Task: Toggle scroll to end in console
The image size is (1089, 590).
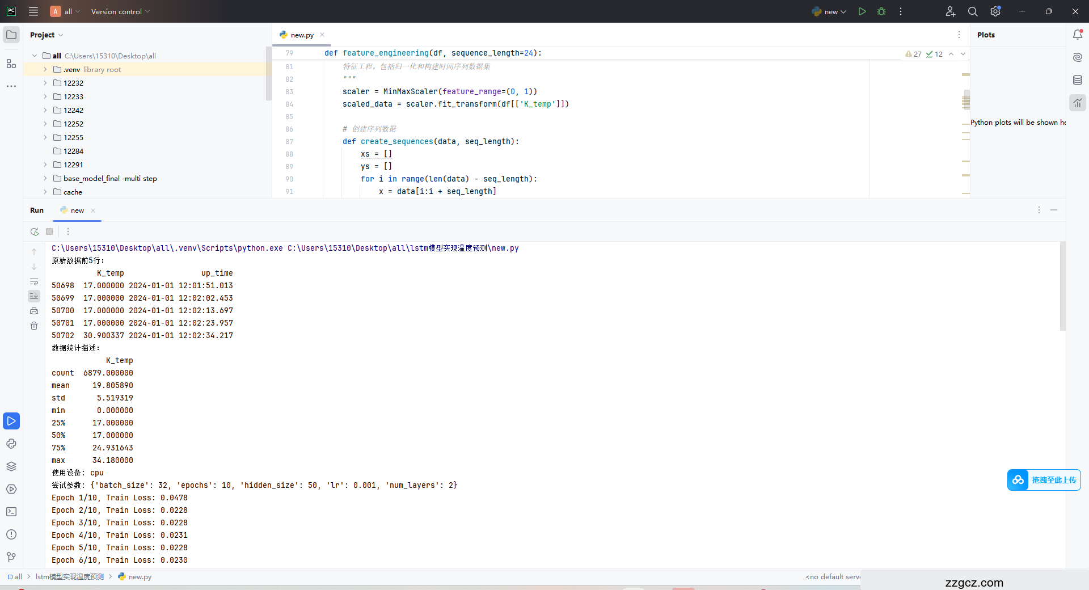Action: (x=34, y=296)
